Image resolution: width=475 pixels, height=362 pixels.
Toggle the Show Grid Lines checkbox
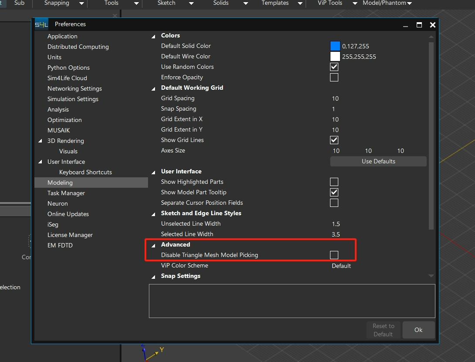334,140
